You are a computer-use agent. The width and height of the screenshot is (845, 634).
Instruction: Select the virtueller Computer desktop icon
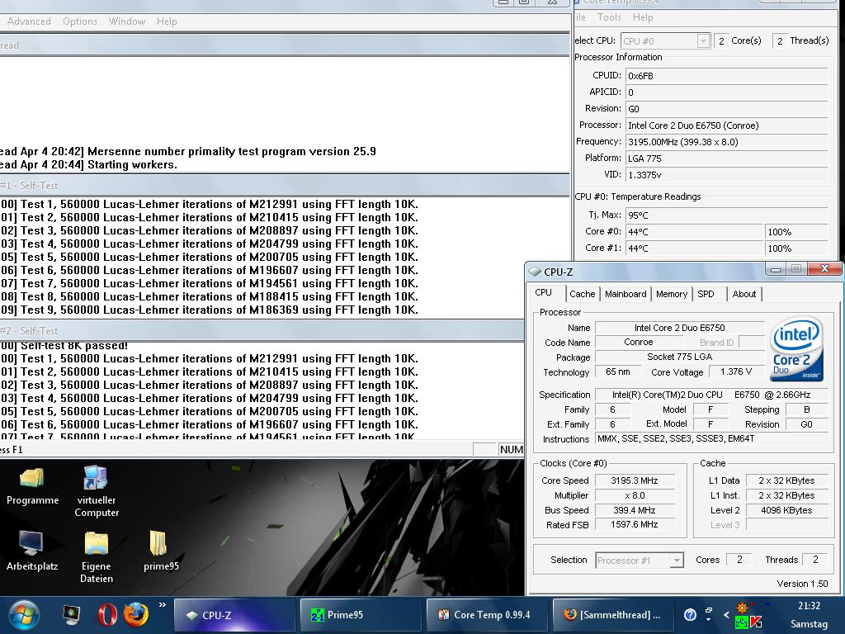click(97, 492)
